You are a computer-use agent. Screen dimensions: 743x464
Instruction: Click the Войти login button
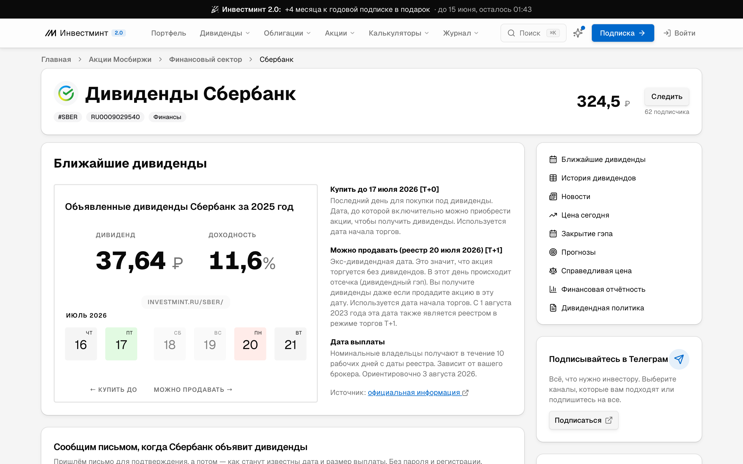click(x=679, y=33)
